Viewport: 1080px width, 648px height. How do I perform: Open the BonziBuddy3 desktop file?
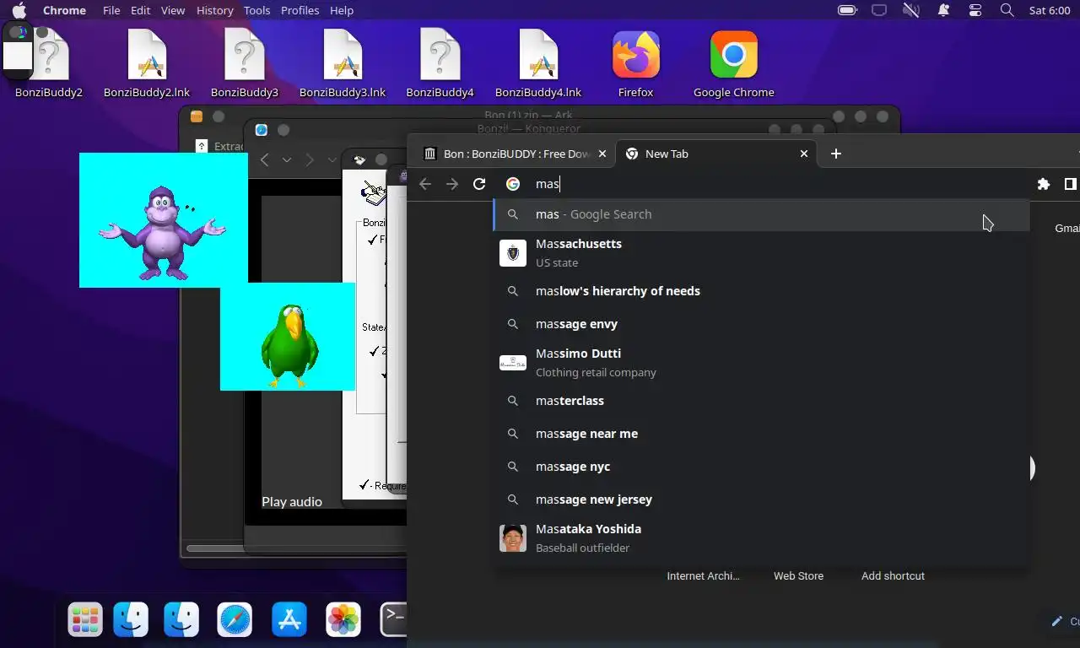click(245, 64)
